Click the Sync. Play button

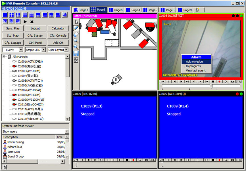[x=13, y=28]
